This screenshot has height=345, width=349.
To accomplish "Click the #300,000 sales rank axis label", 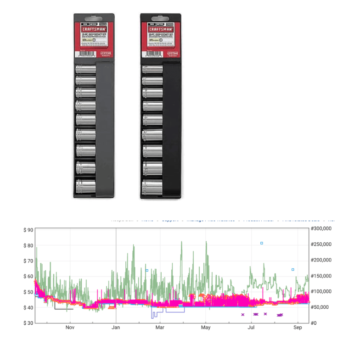I will [321, 228].
